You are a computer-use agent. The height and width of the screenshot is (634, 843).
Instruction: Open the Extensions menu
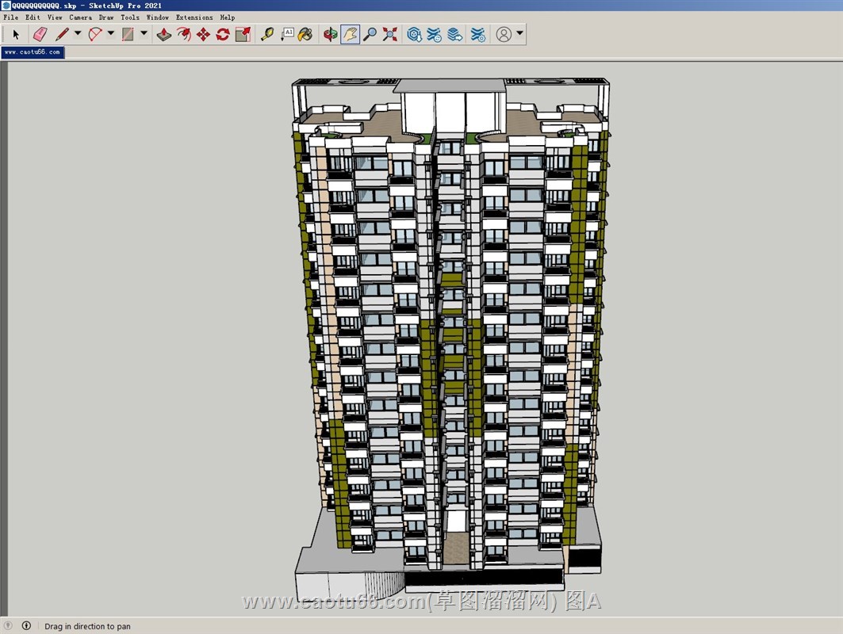[x=194, y=17]
